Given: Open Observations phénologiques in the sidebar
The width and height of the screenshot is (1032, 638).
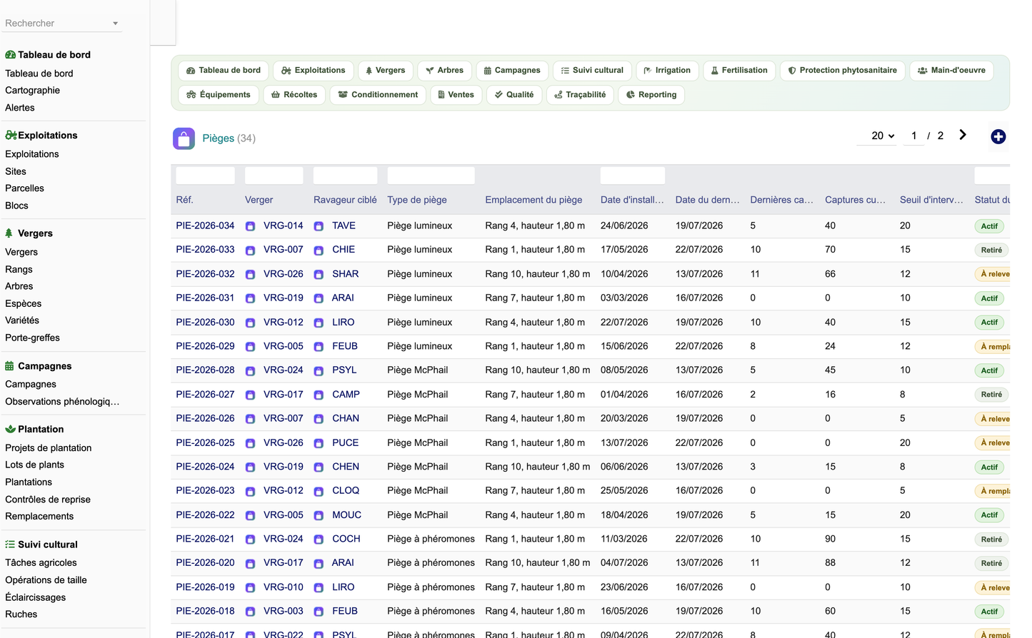Looking at the screenshot, I should coord(62,402).
